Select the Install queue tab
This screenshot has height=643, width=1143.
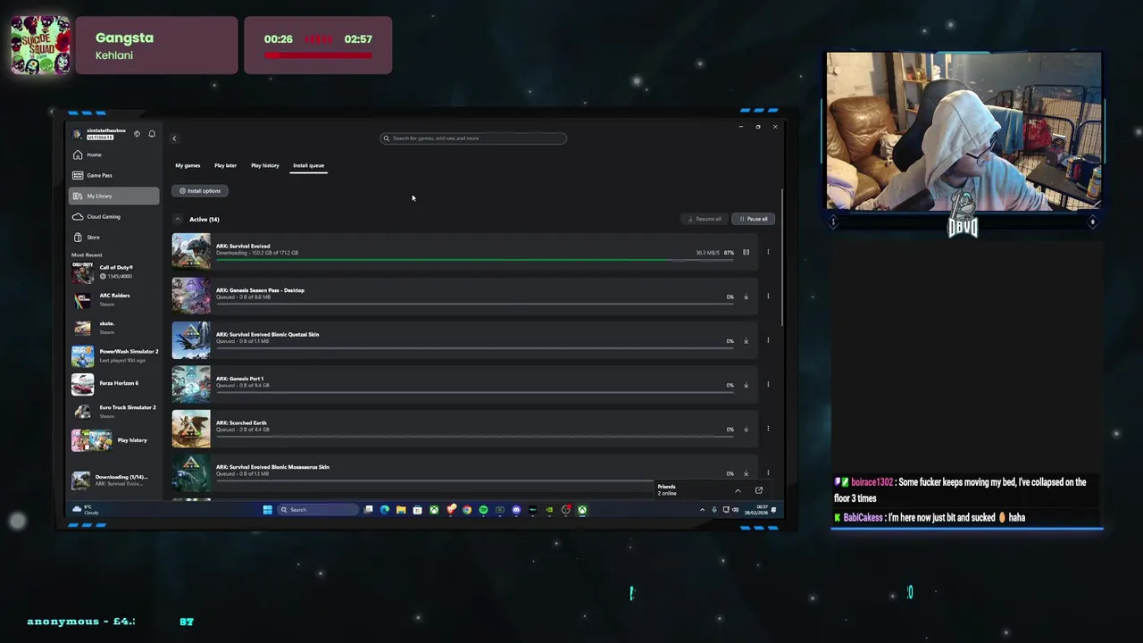click(x=308, y=165)
